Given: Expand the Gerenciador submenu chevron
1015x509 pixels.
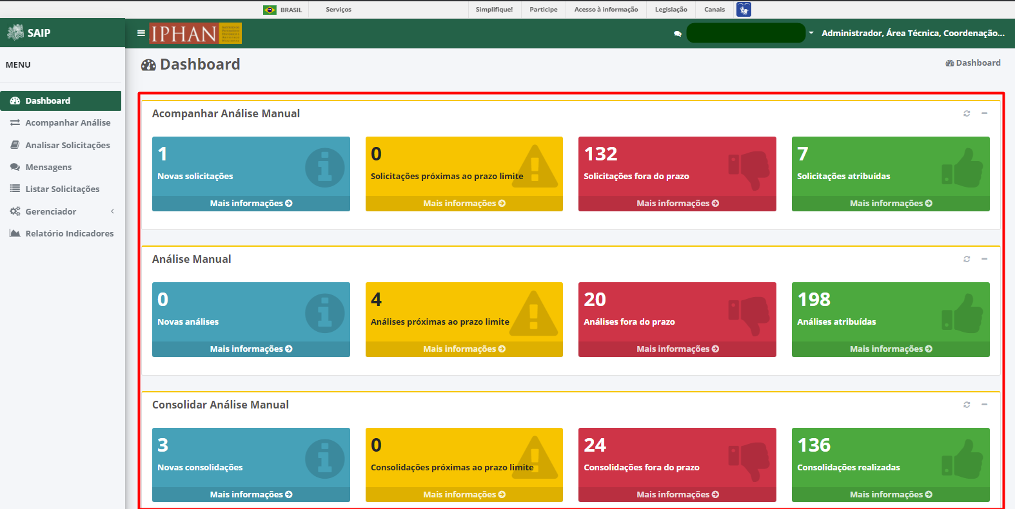Looking at the screenshot, I should coord(112,211).
